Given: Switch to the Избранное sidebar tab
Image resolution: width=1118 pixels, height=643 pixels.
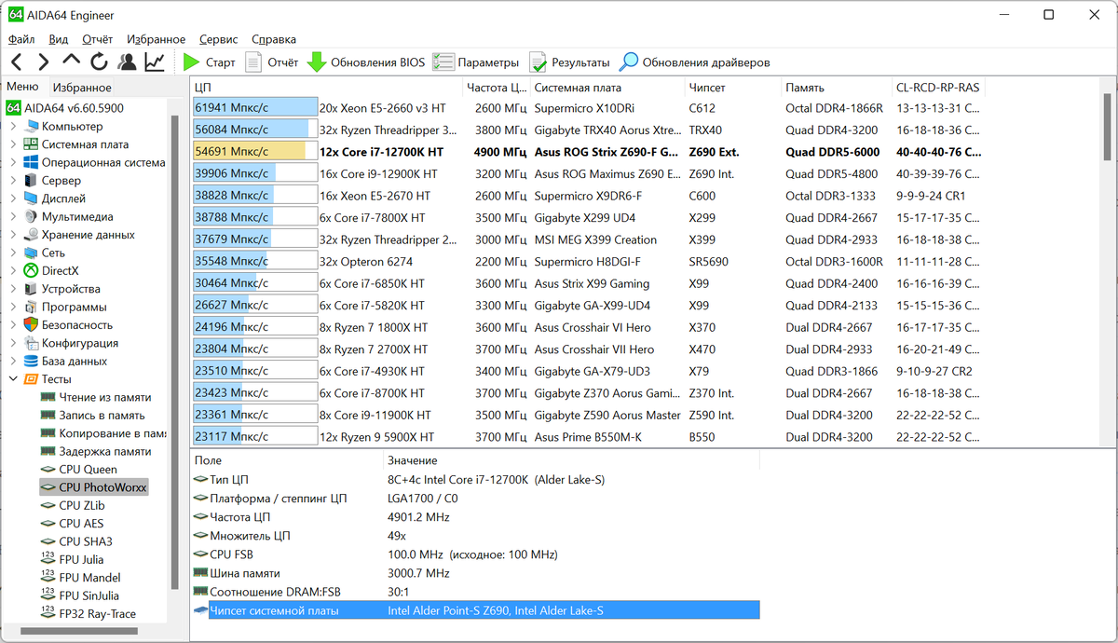Looking at the screenshot, I should coord(82,88).
